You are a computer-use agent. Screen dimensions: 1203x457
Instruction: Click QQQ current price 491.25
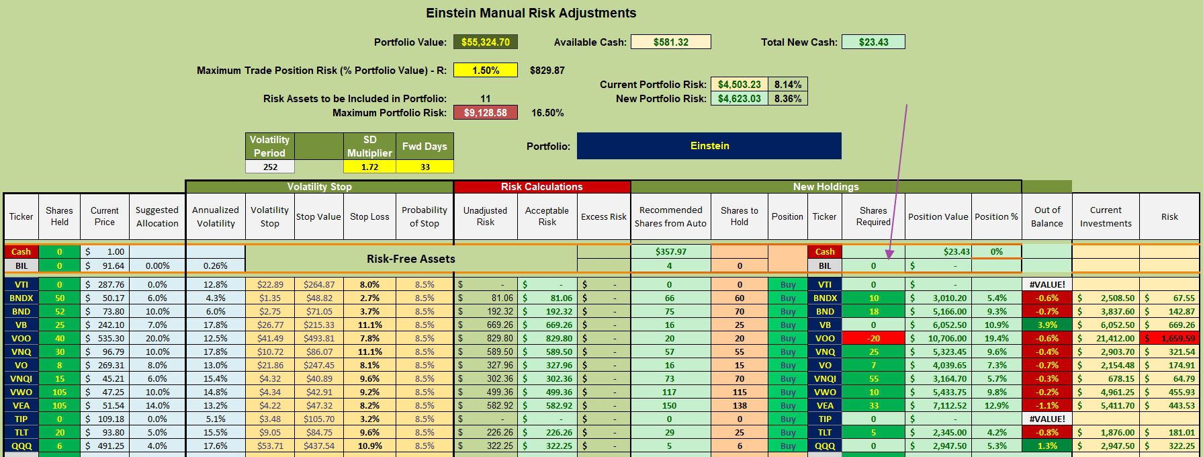point(104,446)
